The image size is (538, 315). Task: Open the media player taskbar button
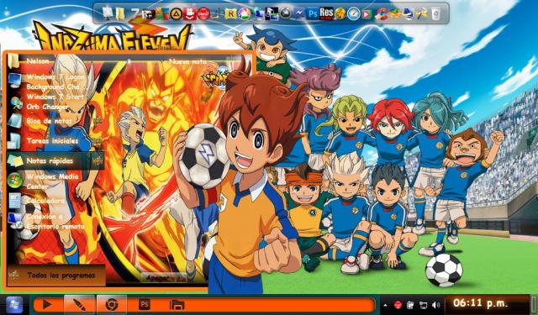47,304
